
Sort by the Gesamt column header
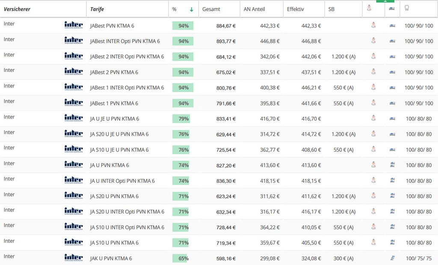click(211, 9)
